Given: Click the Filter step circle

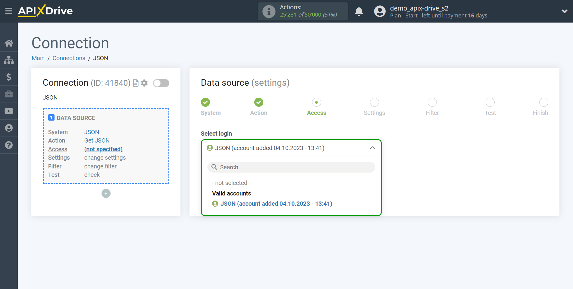Looking at the screenshot, I should (432, 102).
